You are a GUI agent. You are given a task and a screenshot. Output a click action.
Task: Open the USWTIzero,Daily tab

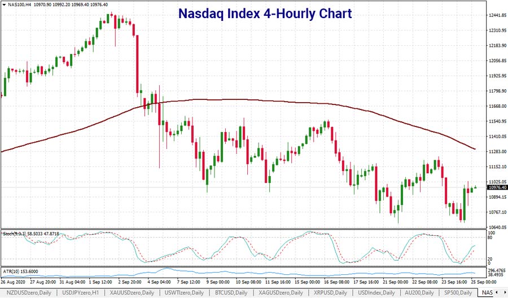pos(184,293)
